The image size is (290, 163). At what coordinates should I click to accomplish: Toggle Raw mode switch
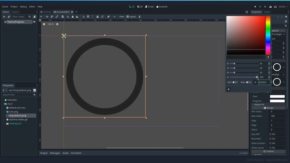coord(249,82)
